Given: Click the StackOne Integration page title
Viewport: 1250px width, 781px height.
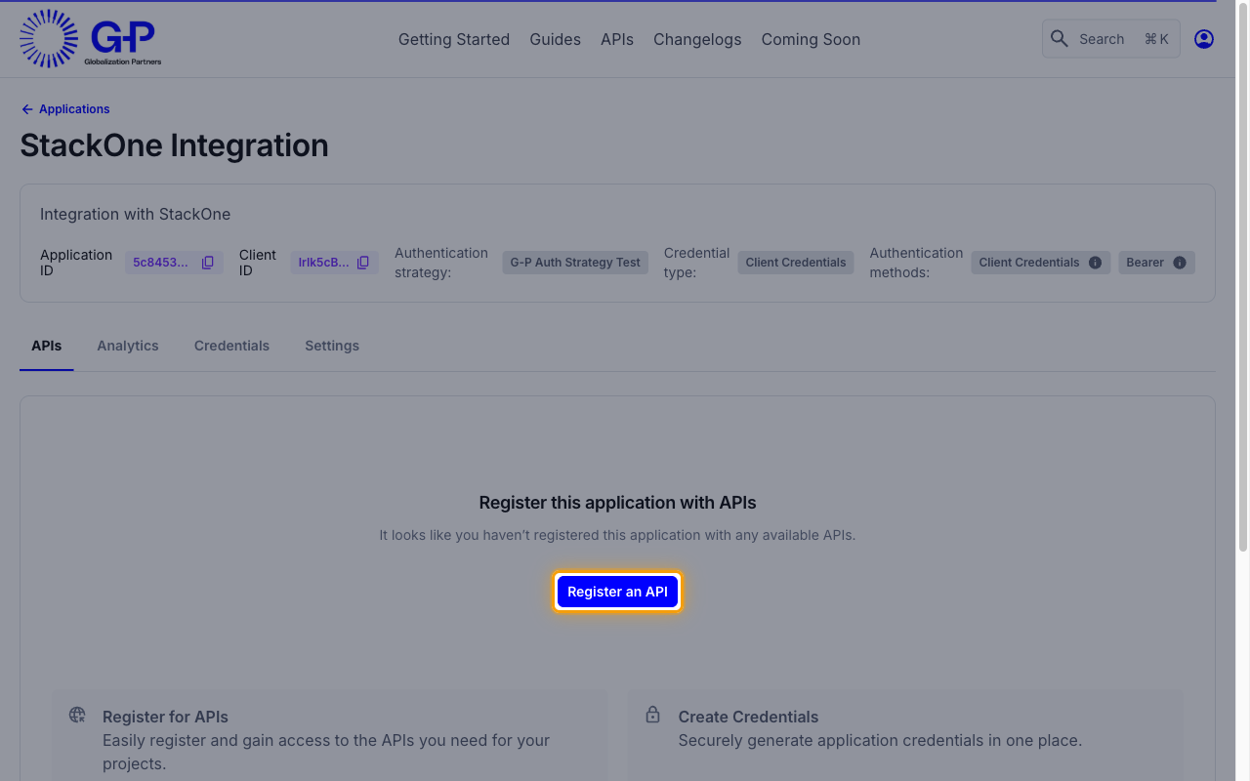Looking at the screenshot, I should pos(174,145).
